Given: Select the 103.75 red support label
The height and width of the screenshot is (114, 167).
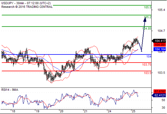Looking at the screenshot, I should coord(147,65).
